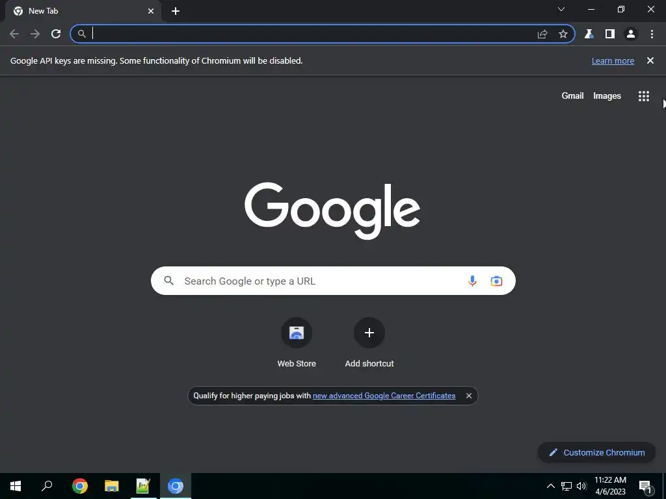Go forward using the forward arrow
The height and width of the screenshot is (499, 666).
(x=35, y=34)
